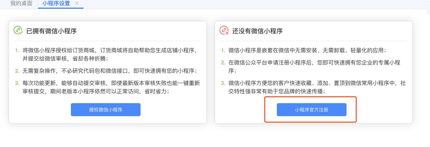Click number 3 marker in 还没有微信小程序 card
The width and height of the screenshot is (430, 147).
(223, 83)
